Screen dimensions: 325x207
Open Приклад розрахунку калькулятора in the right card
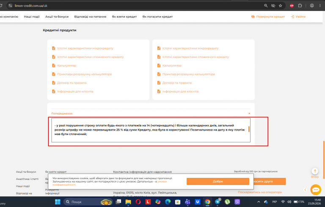189,74
